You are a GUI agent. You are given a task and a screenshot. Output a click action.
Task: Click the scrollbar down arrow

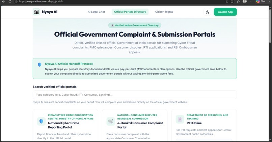270,140
